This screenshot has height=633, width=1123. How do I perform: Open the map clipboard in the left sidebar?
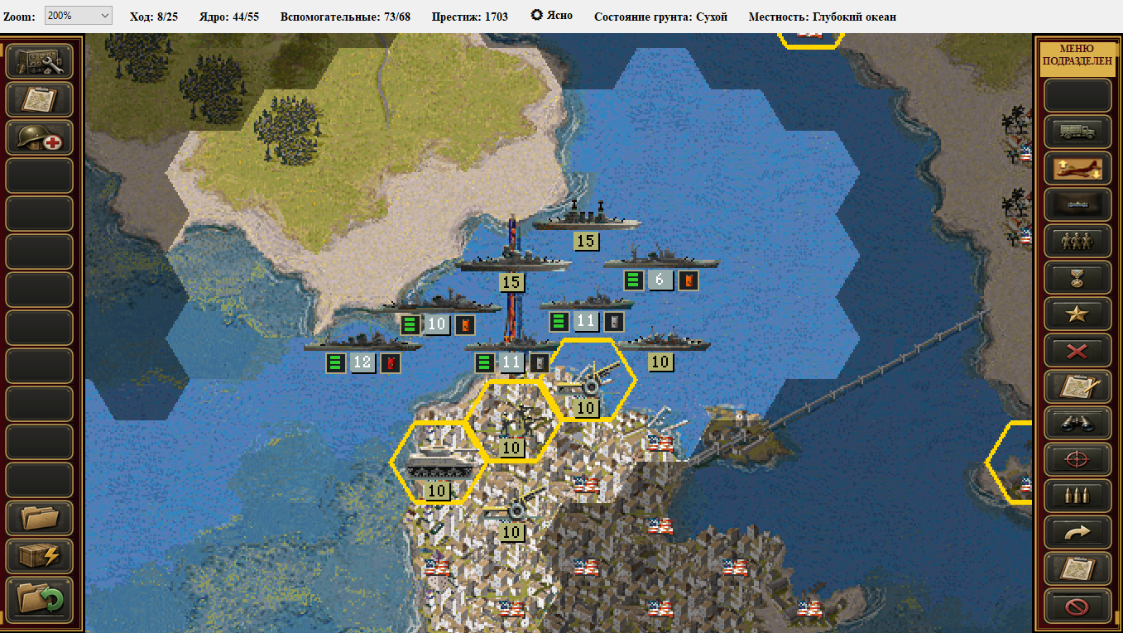point(40,99)
